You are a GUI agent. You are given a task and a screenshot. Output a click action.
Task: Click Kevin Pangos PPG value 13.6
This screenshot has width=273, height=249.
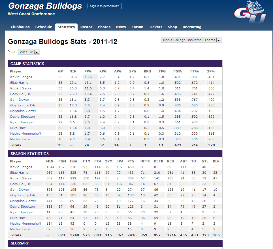[x=88, y=77]
